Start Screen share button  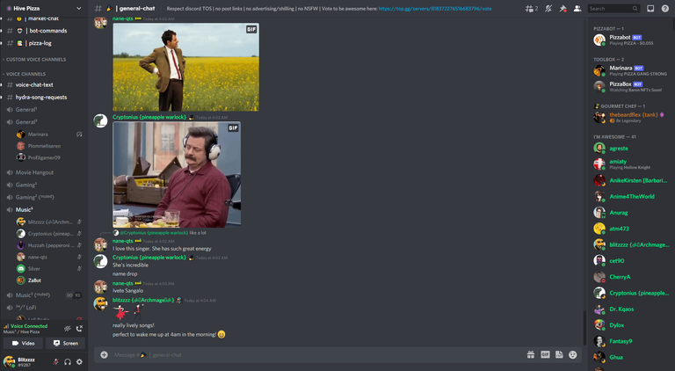tap(65, 343)
